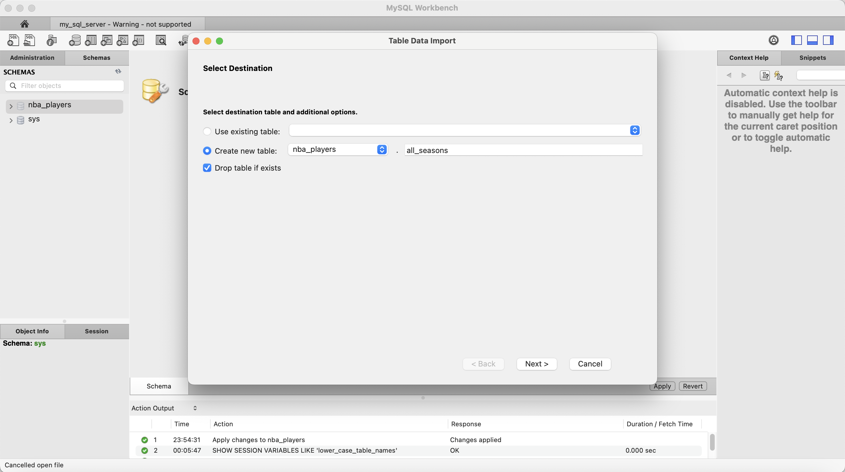Click the Next > button
Screen dimensions: 845x472
[x=536, y=364]
